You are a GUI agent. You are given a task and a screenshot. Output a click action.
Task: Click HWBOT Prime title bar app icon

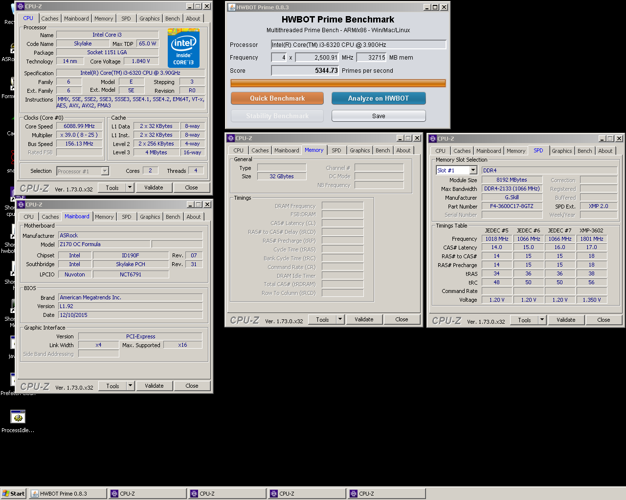click(x=232, y=7)
